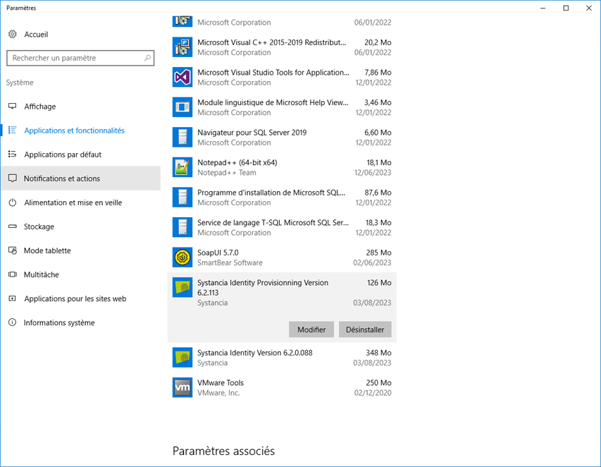Viewport: 601px width, 467px height.
Task: Click the SoapUI 5.7.0 yellow icon
Action: click(182, 257)
